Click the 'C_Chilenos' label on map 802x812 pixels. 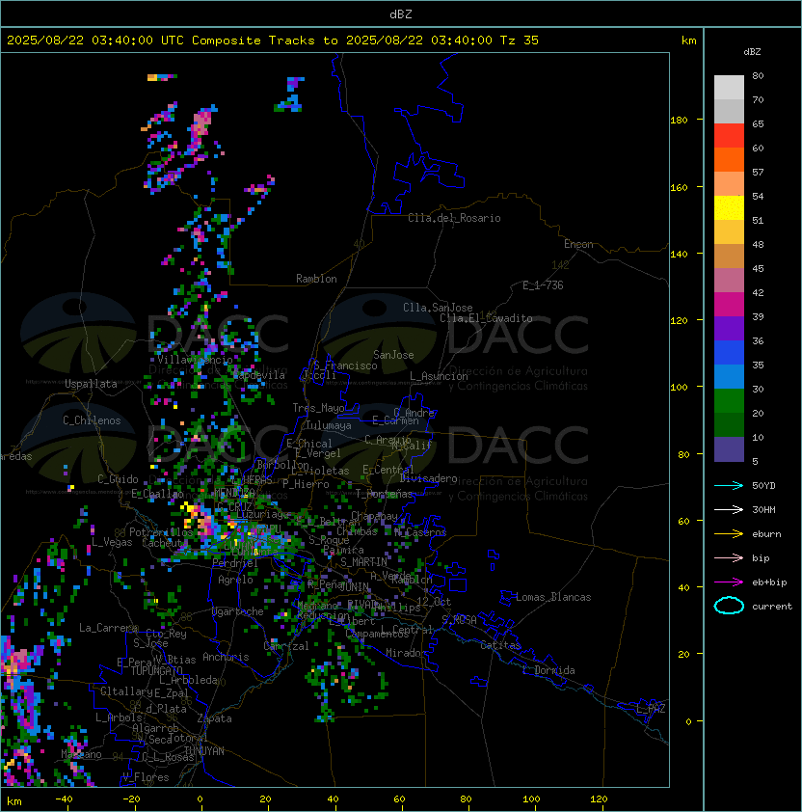(92, 420)
